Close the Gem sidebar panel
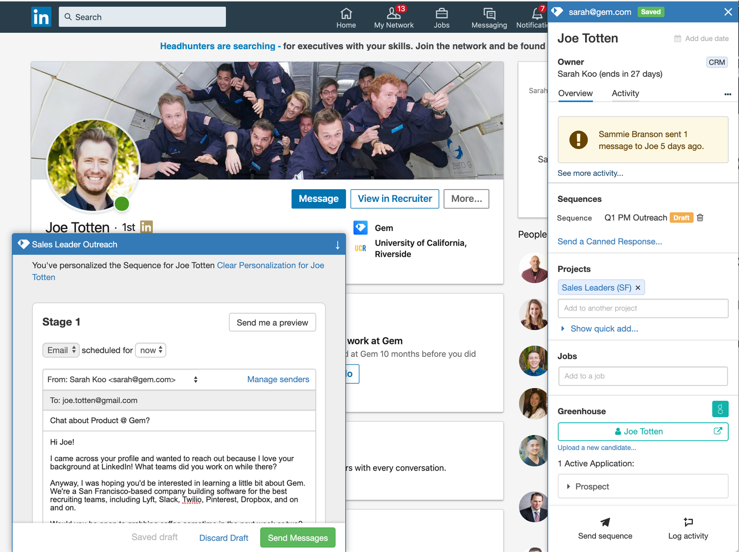 pos(728,12)
